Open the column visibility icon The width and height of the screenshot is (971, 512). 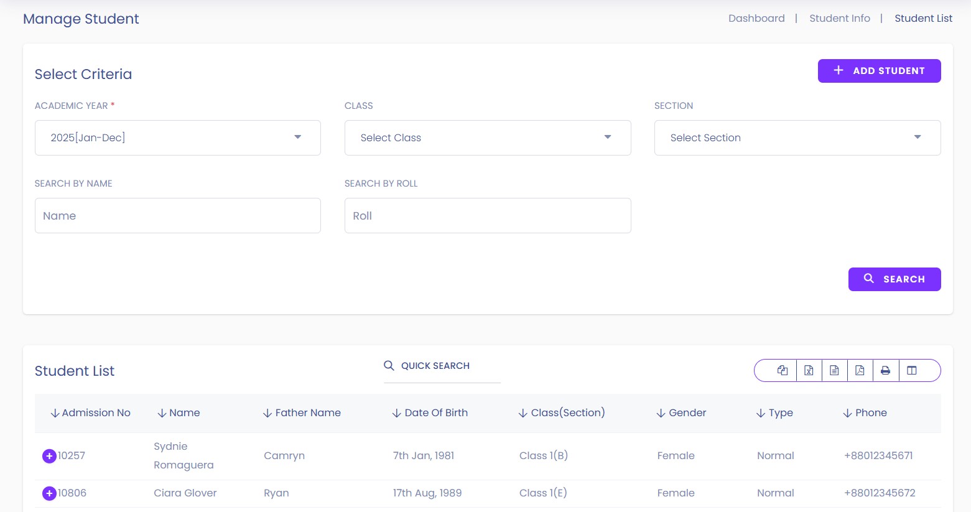tap(912, 370)
